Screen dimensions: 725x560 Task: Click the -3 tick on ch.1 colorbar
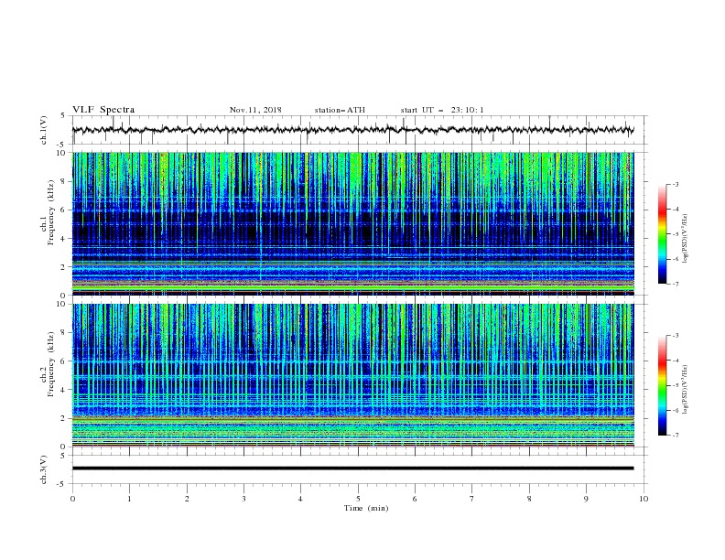pos(676,184)
